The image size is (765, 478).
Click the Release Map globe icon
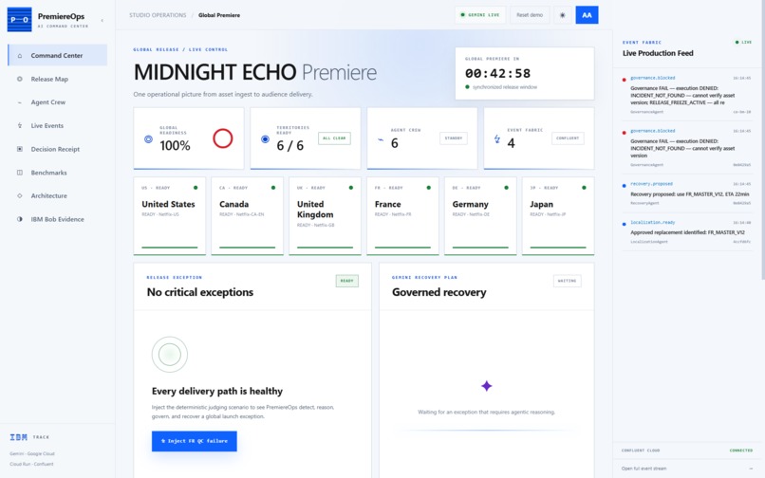[x=20, y=79]
